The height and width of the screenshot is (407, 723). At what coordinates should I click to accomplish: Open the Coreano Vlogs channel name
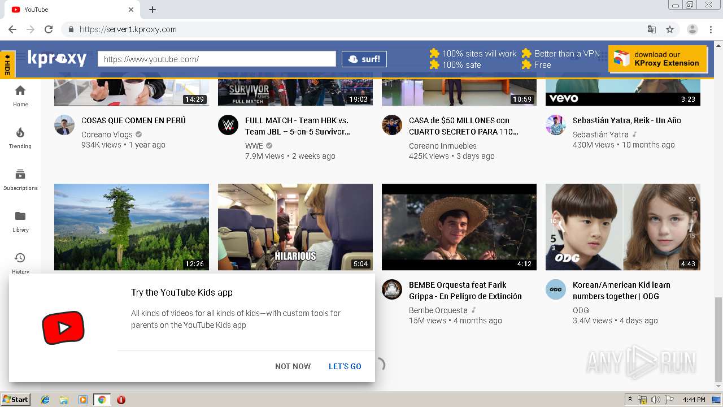(x=107, y=135)
